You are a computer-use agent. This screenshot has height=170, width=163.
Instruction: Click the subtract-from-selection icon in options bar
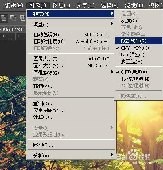tap(13, 18)
